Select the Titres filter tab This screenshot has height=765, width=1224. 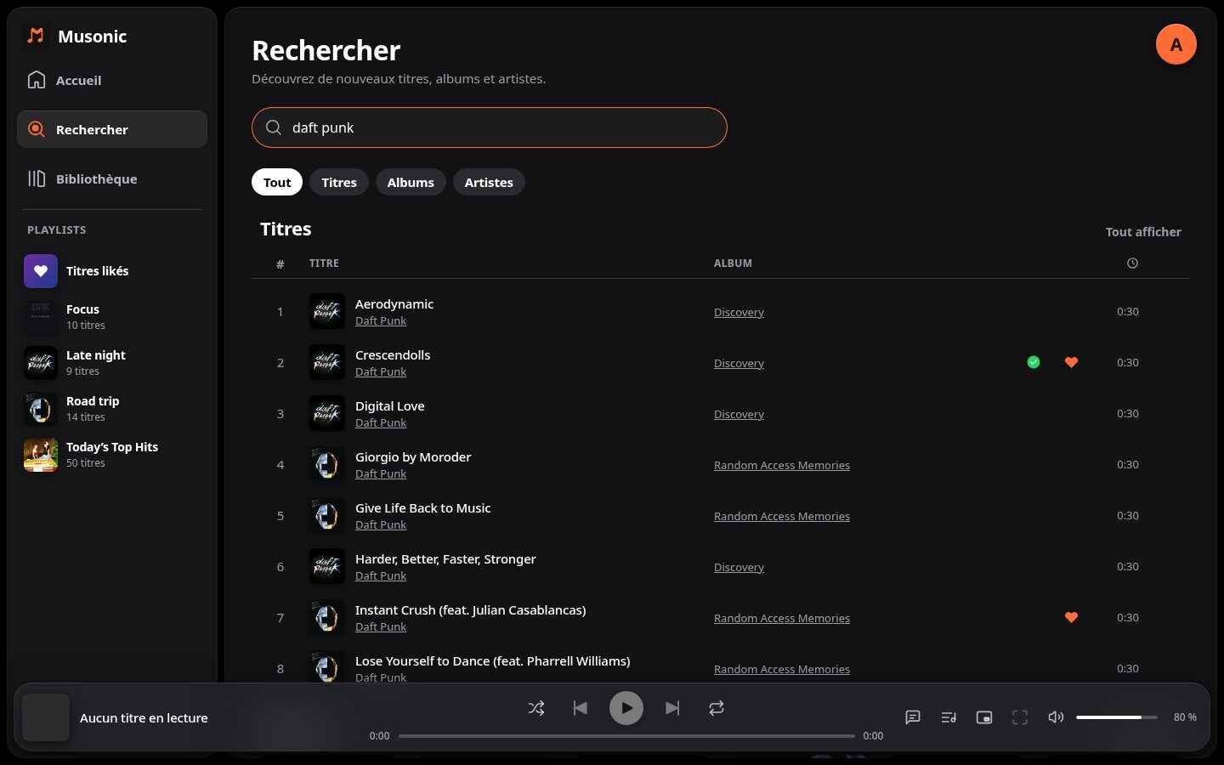click(x=339, y=182)
